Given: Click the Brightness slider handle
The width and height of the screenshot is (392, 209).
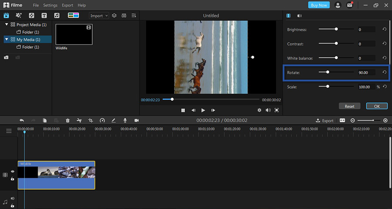Looking at the screenshot, I should [336, 30].
